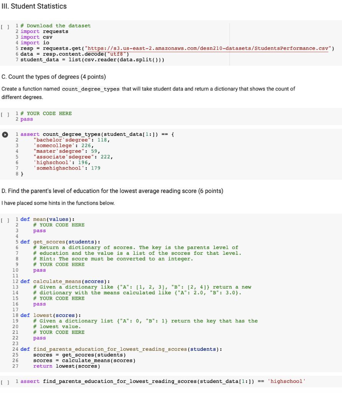The width and height of the screenshot is (342, 393).
Task: Click the play icon on the executing assert cell
Action: point(4,134)
